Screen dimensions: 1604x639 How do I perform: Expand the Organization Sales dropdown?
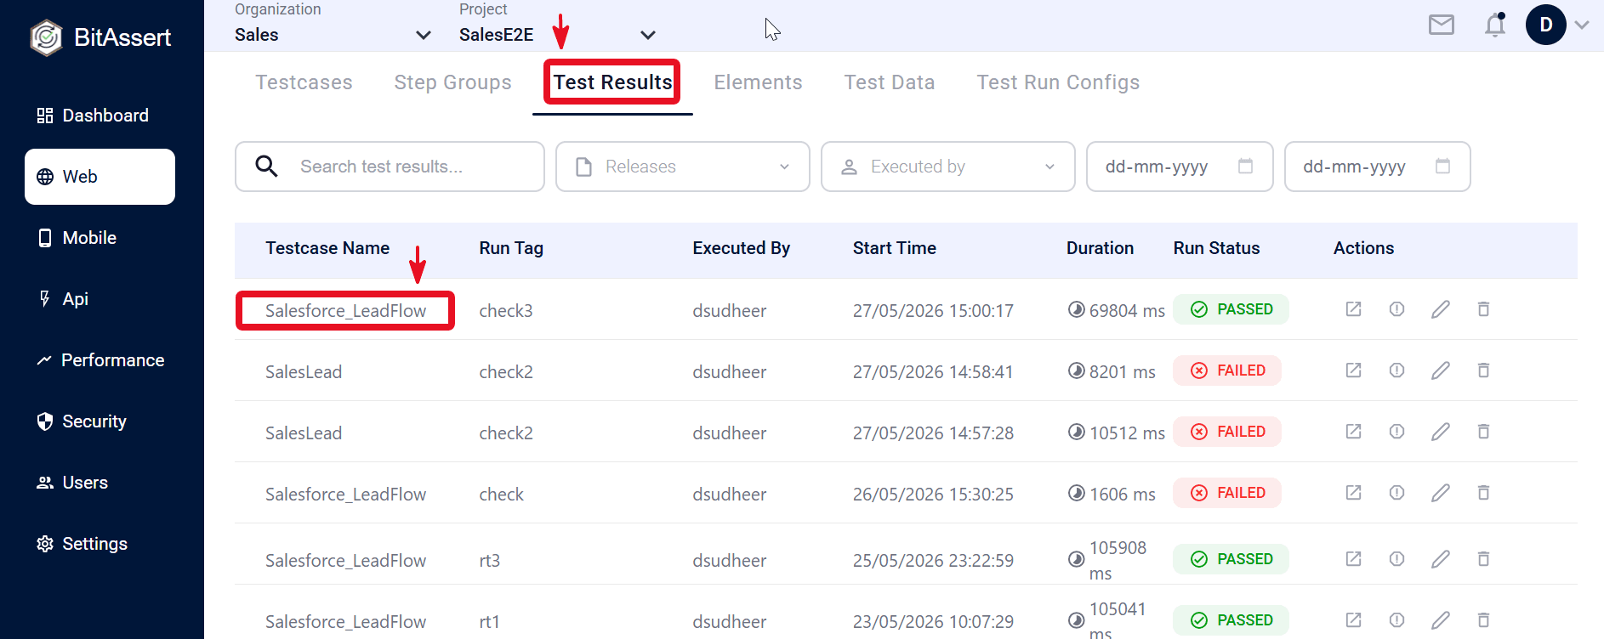click(333, 35)
